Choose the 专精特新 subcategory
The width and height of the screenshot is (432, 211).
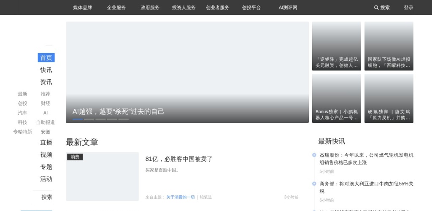(23, 132)
